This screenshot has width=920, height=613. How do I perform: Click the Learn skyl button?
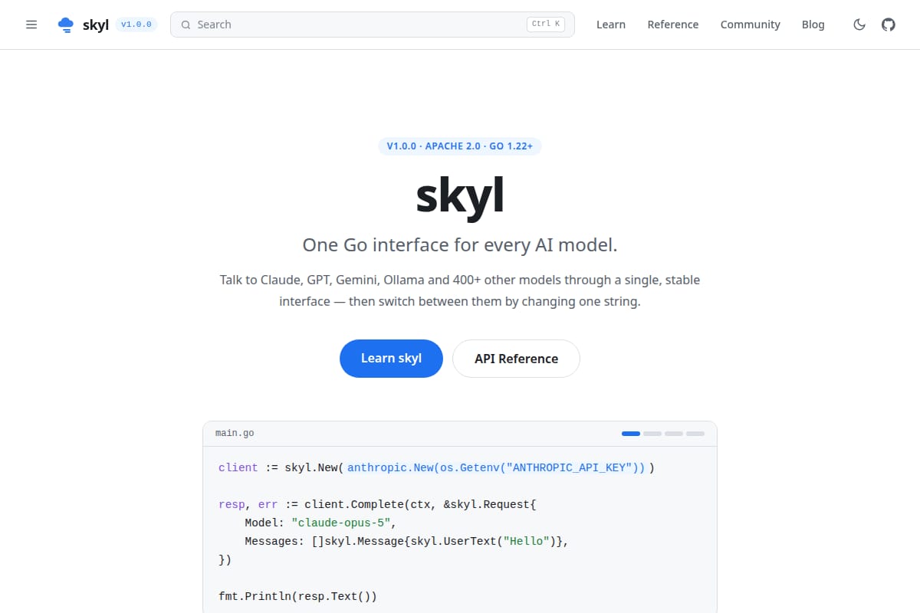pos(391,359)
